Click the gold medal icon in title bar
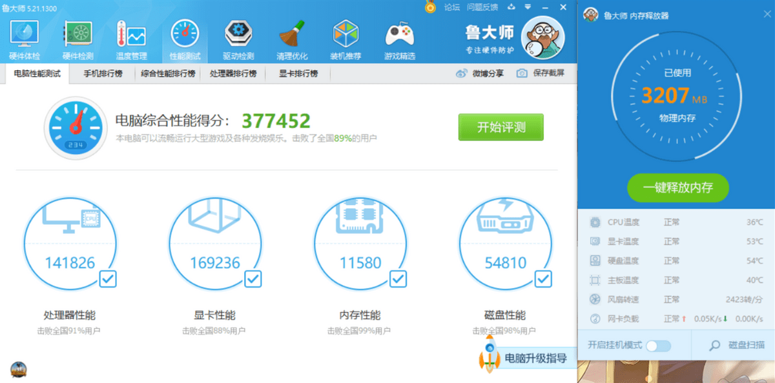 [430, 7]
